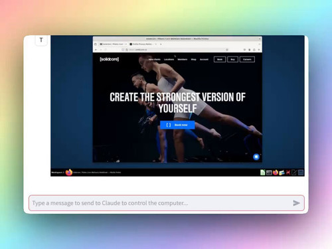Reload the page in Firefox
The image size is (332, 249).
(x=106, y=50)
